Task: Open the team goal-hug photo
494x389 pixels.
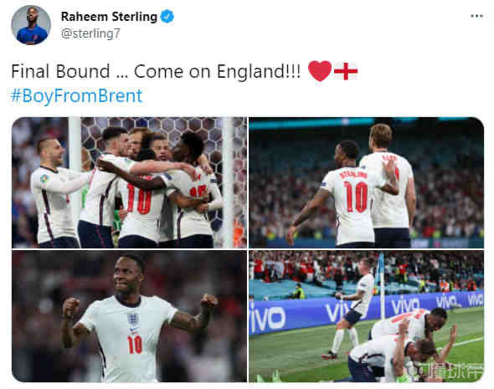Action: pos(130,182)
